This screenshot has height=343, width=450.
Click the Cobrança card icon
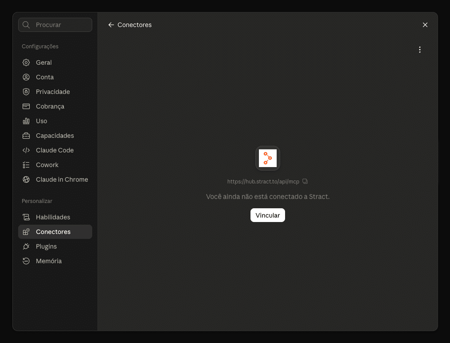[x=26, y=106]
